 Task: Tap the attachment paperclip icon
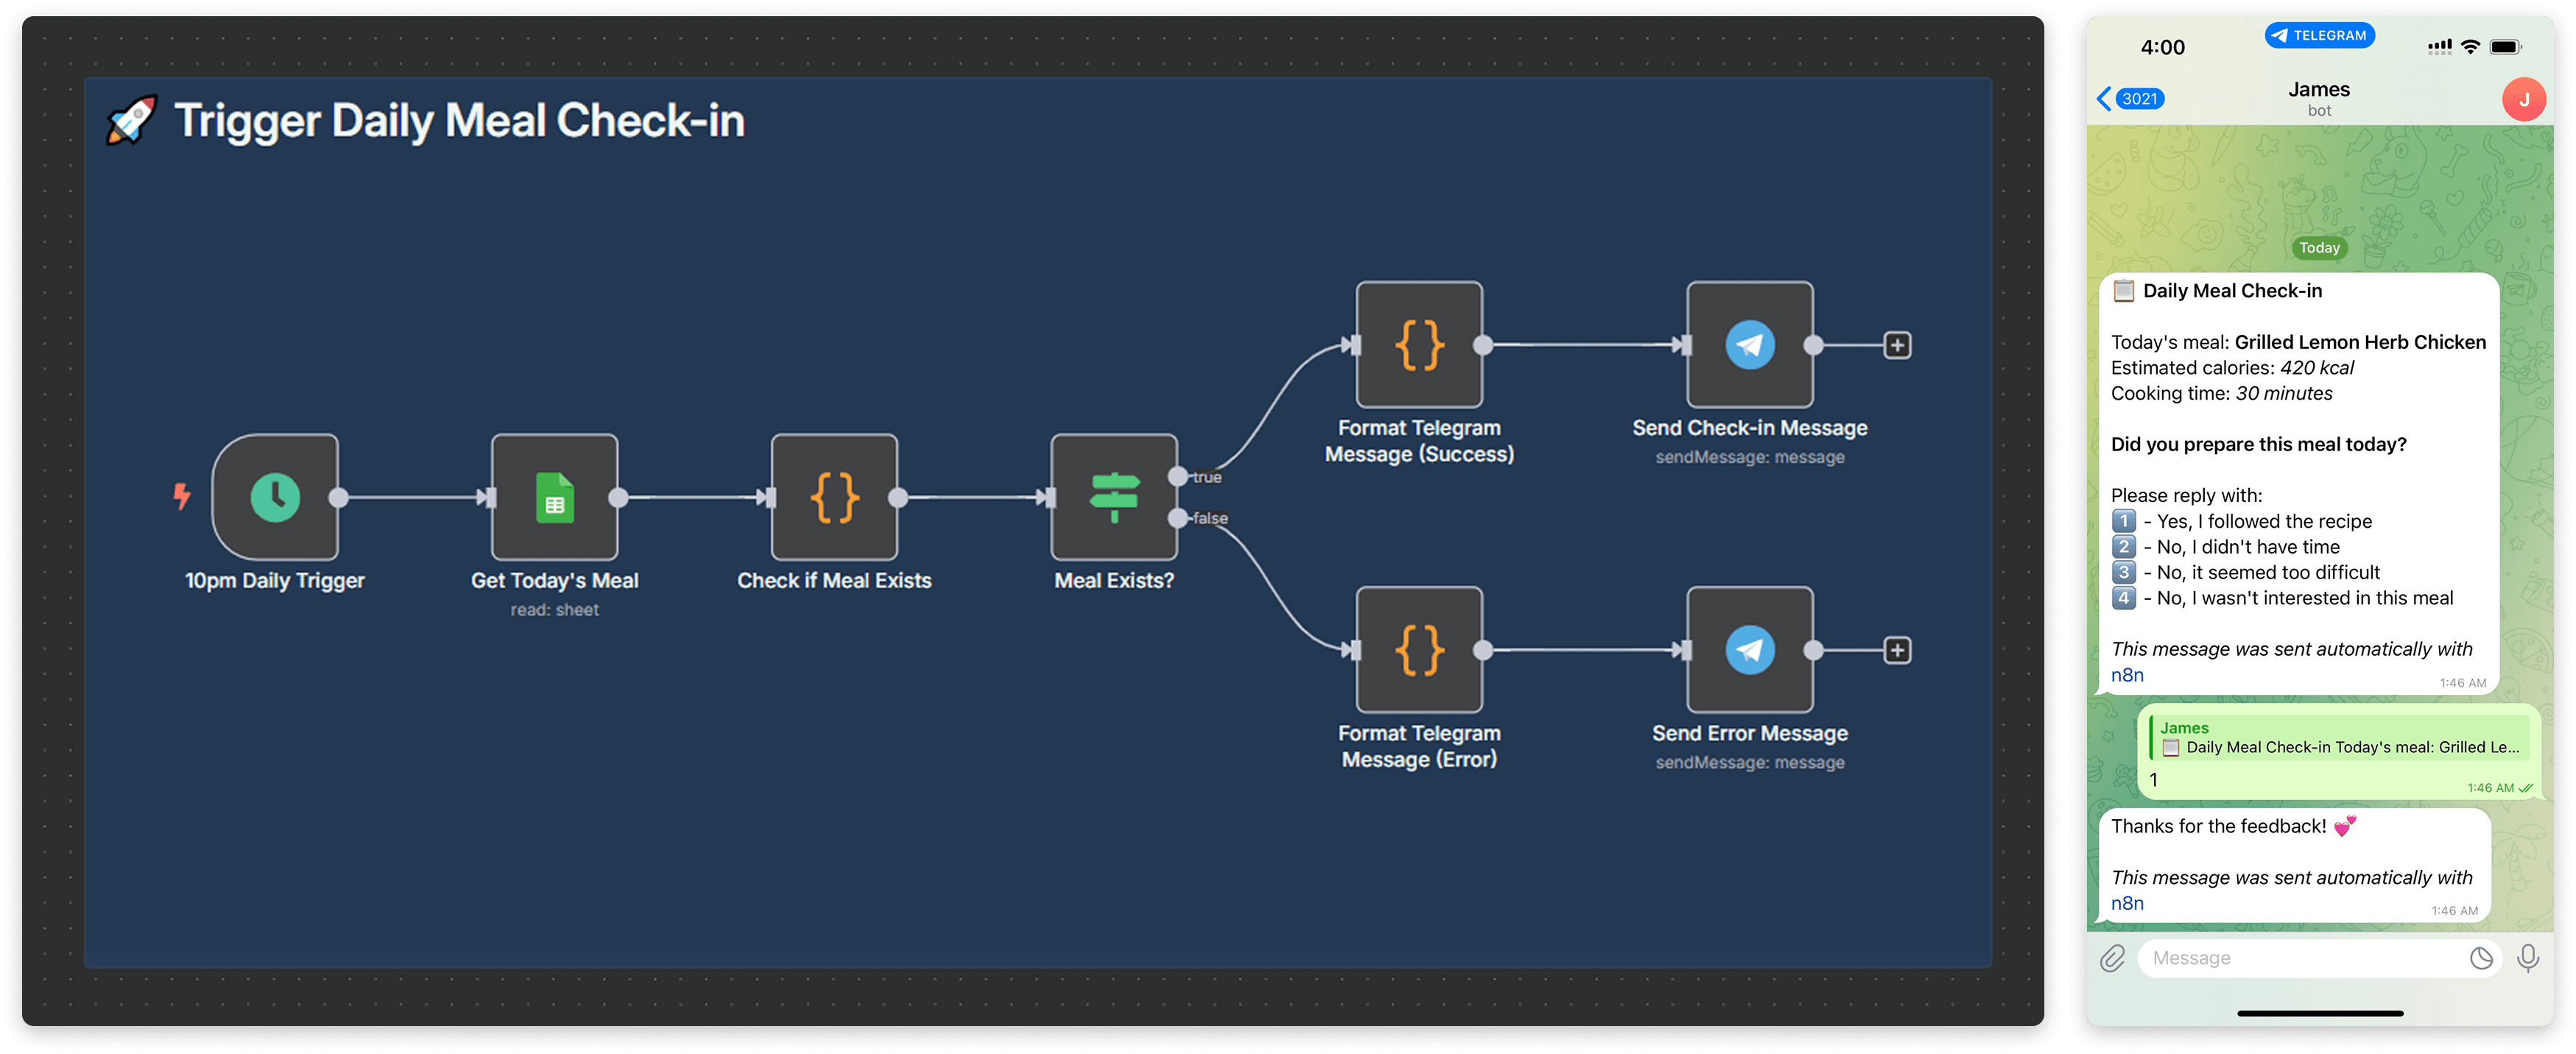tap(2112, 958)
